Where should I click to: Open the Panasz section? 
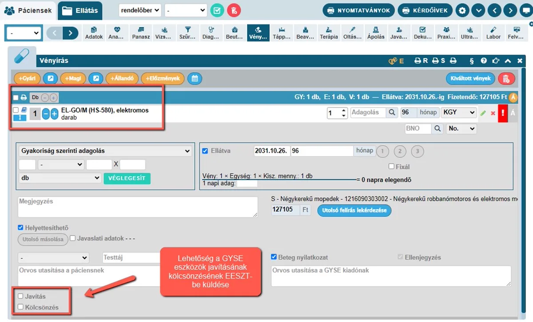[x=141, y=33]
